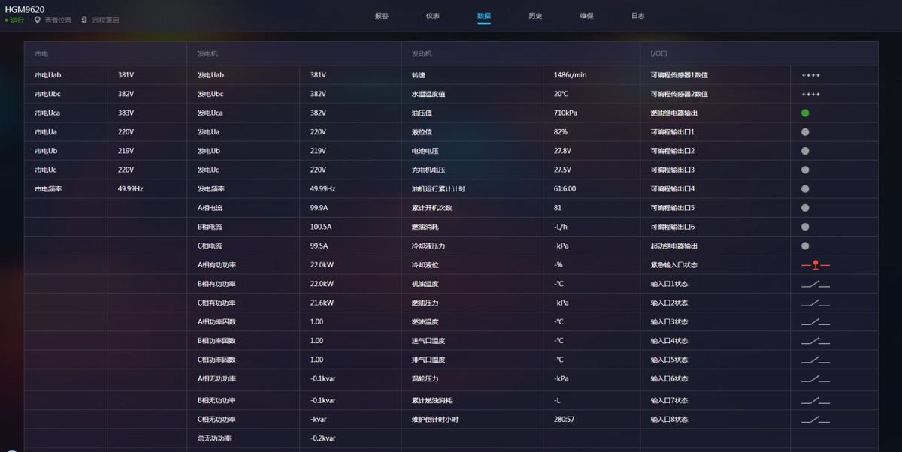Viewport: 902px width, 452px height.
Task: Click the 远程重启 remote restart link
Action: 105,20
